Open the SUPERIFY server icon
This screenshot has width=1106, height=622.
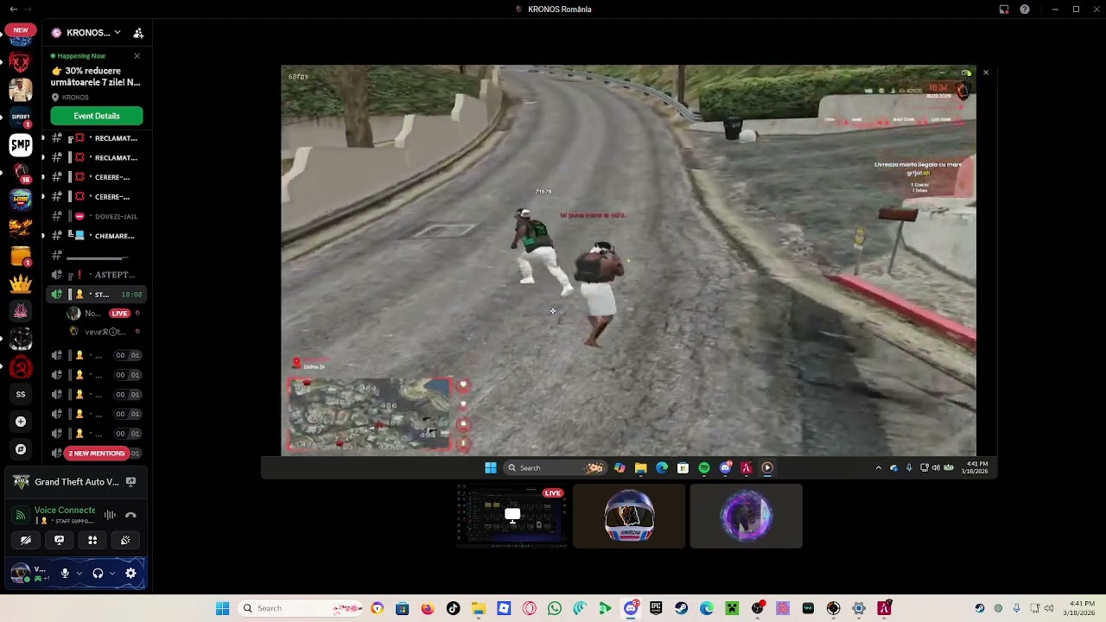[21, 117]
